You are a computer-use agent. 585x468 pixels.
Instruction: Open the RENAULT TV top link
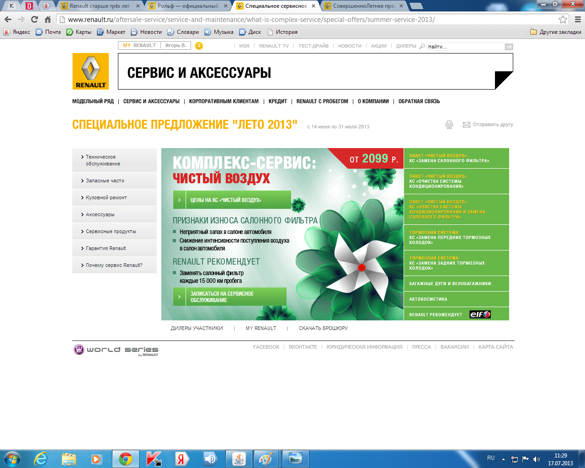tap(274, 46)
